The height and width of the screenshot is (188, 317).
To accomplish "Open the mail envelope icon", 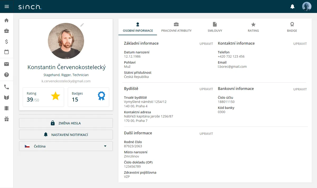I will (x=7, y=64).
